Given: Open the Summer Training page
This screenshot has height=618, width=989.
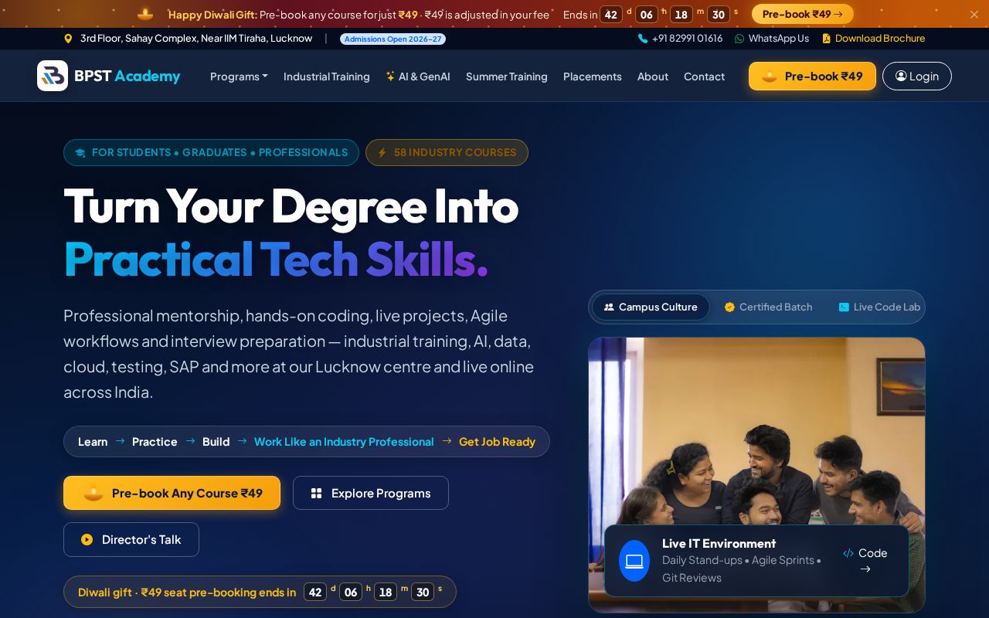Looking at the screenshot, I should click(507, 76).
